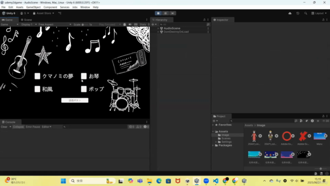Open the Assets menu

point(20,7)
